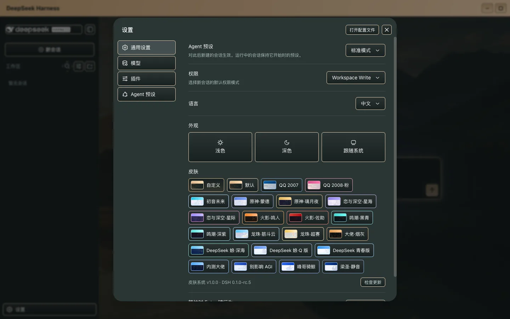Apply the QQ 2008·粉 skin

329,185
